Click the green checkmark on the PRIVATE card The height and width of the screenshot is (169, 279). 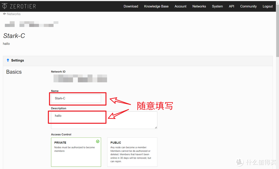pos(98,141)
